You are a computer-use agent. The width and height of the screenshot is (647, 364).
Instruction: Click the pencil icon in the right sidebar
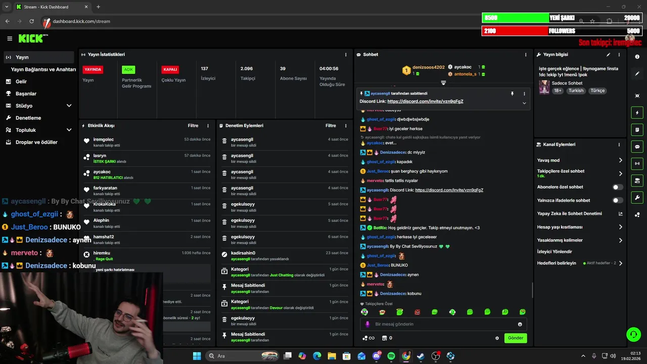637,74
